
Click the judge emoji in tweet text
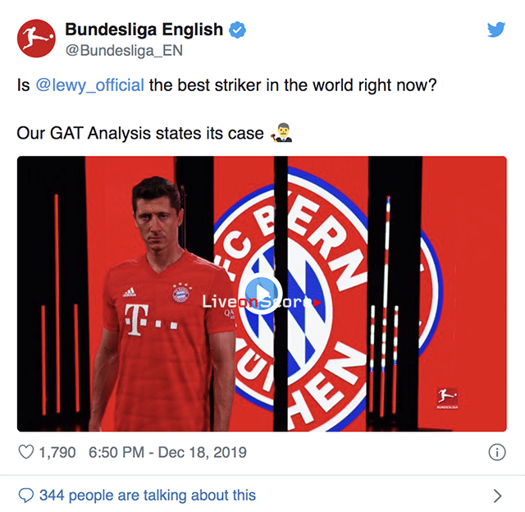pyautogui.click(x=281, y=133)
